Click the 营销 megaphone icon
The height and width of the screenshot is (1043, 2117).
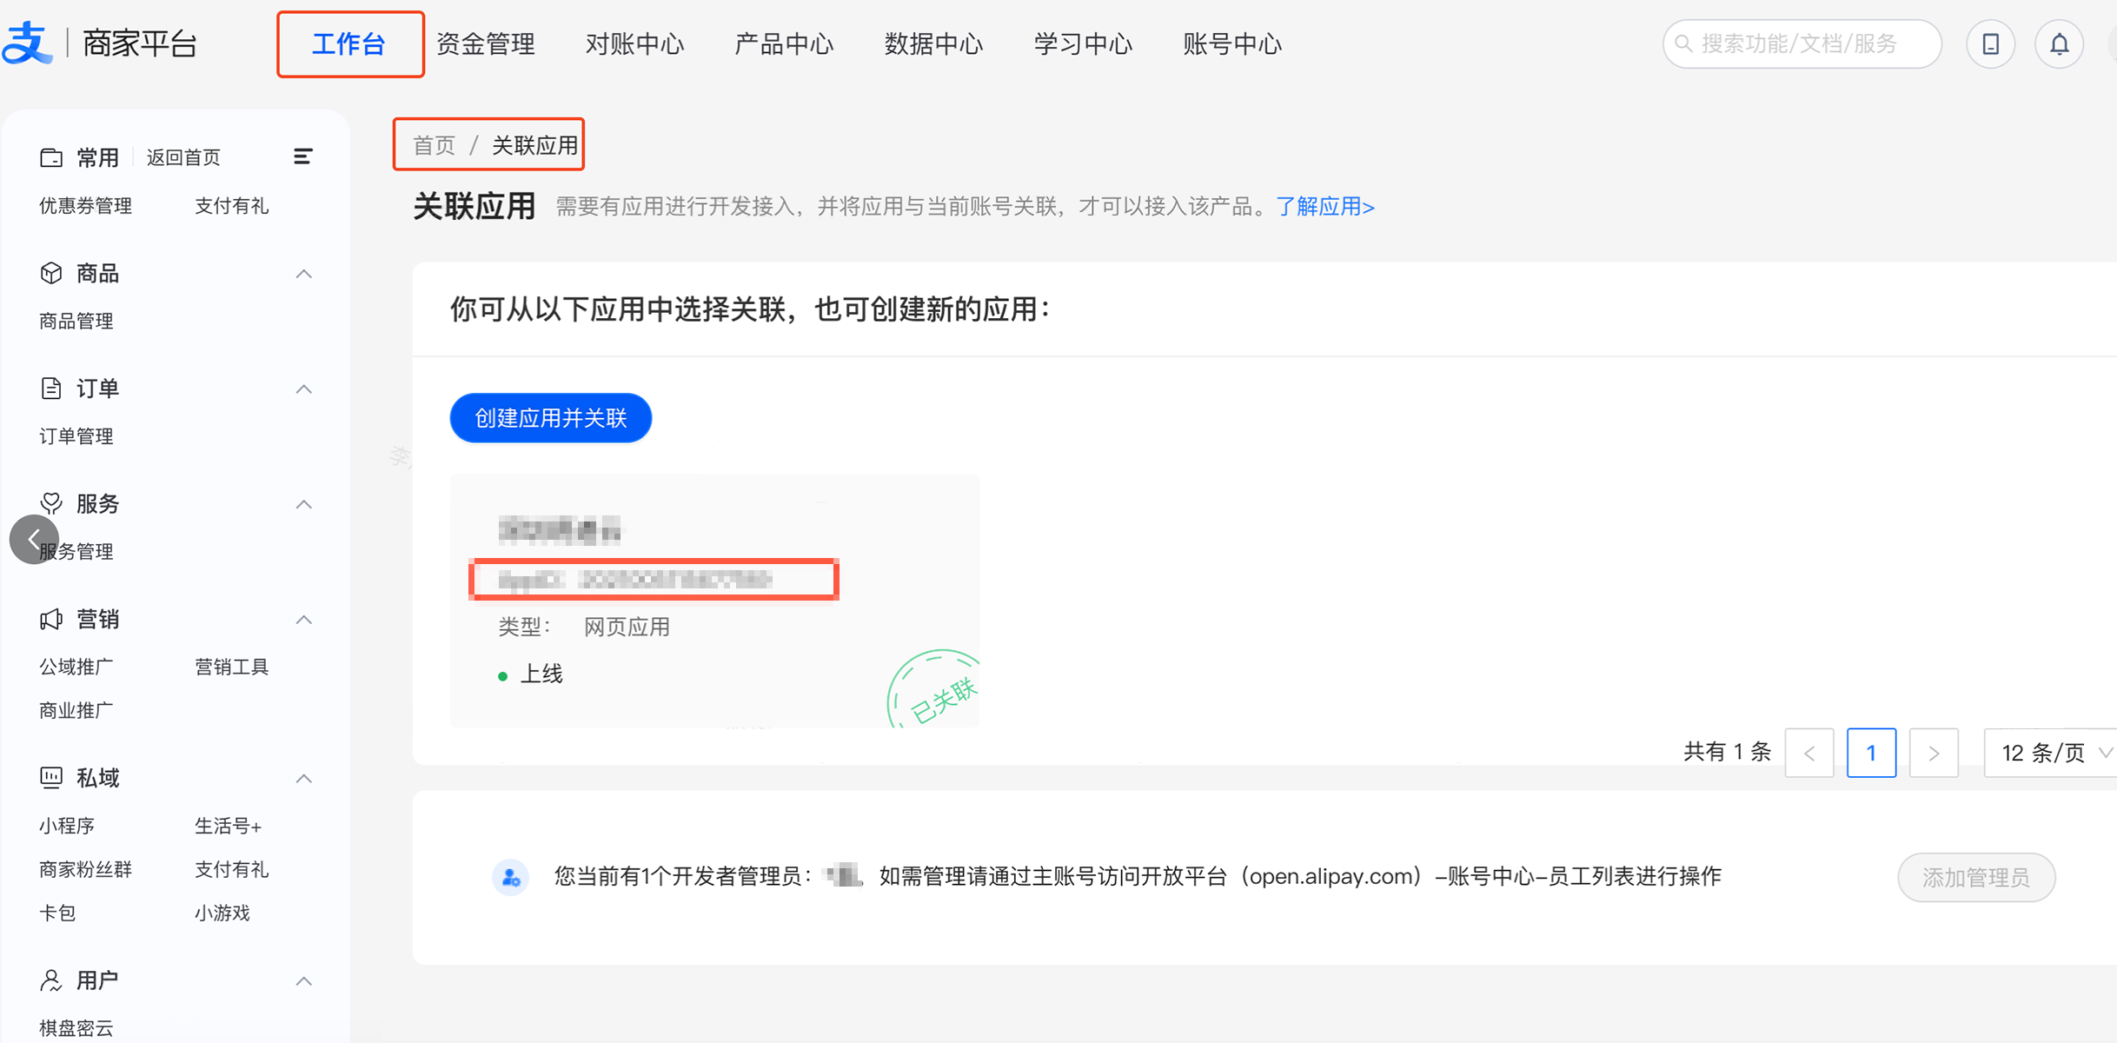tap(51, 619)
